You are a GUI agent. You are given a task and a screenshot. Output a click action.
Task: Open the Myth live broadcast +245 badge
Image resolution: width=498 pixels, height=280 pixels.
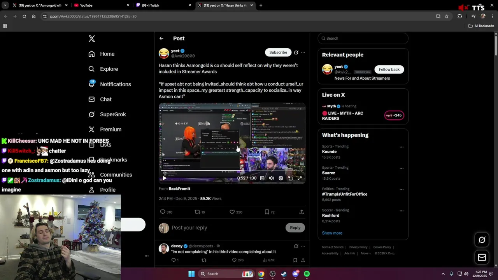tap(394, 115)
